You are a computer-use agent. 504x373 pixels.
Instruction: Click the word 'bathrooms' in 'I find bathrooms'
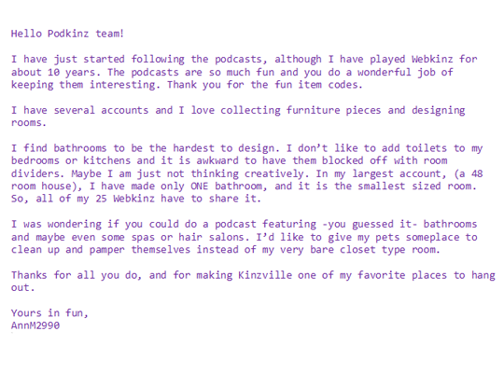(79, 148)
